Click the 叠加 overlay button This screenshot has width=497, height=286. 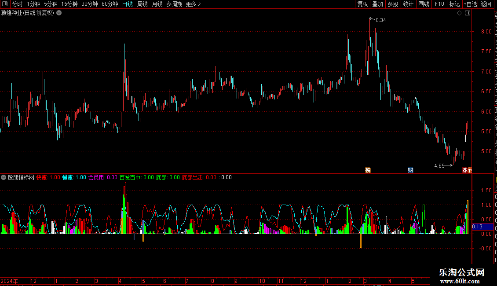pos(377,4)
